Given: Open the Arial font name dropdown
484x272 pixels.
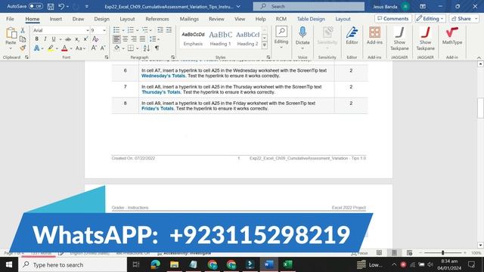Looking at the screenshot, I should tap(88, 30).
